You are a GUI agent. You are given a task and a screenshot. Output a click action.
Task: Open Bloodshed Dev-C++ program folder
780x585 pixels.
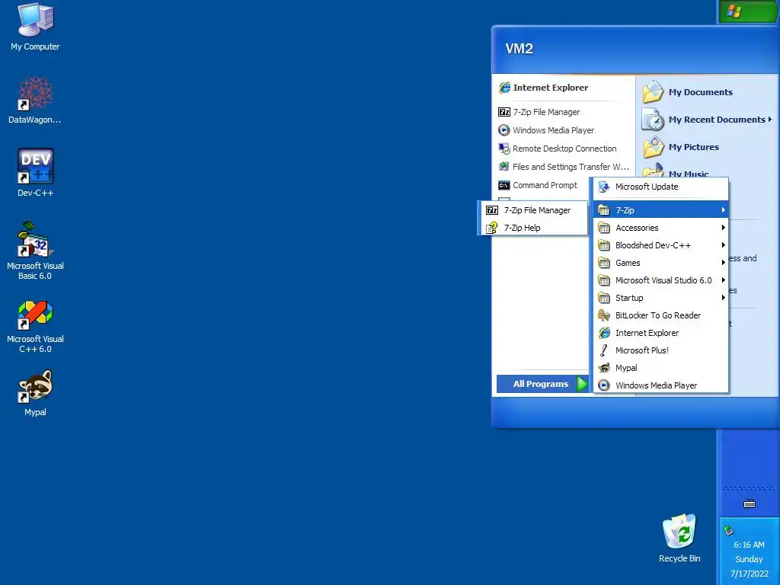pos(660,245)
